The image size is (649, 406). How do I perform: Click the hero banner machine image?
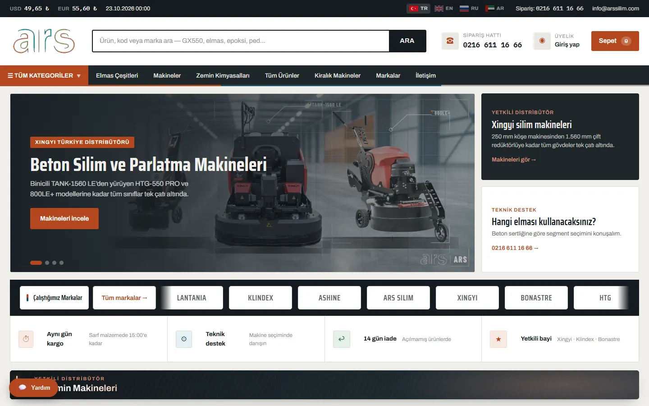pyautogui.click(x=242, y=183)
